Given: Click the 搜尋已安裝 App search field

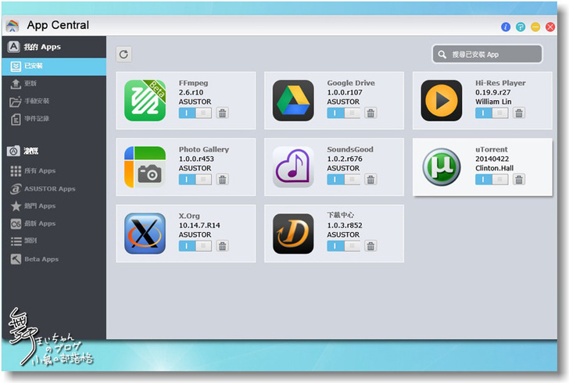Looking at the screenshot, I should pyautogui.click(x=488, y=55).
